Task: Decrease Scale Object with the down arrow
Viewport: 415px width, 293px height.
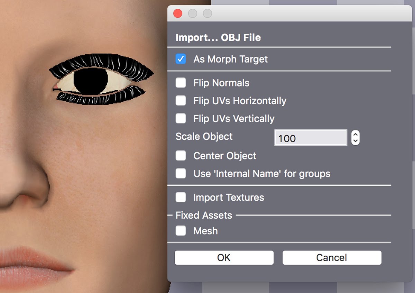Action: point(355,141)
